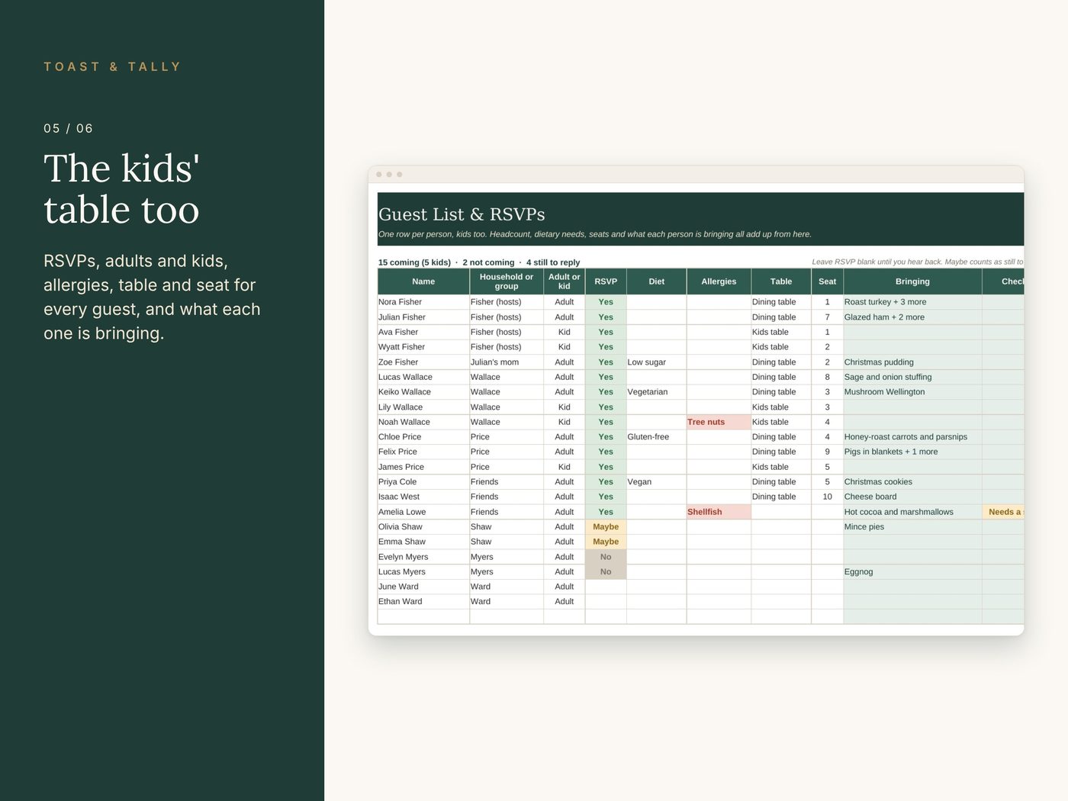Viewport: 1068px width, 801px height.
Task: Click the 'Guest List & RSVPs' title
Action: click(x=462, y=214)
